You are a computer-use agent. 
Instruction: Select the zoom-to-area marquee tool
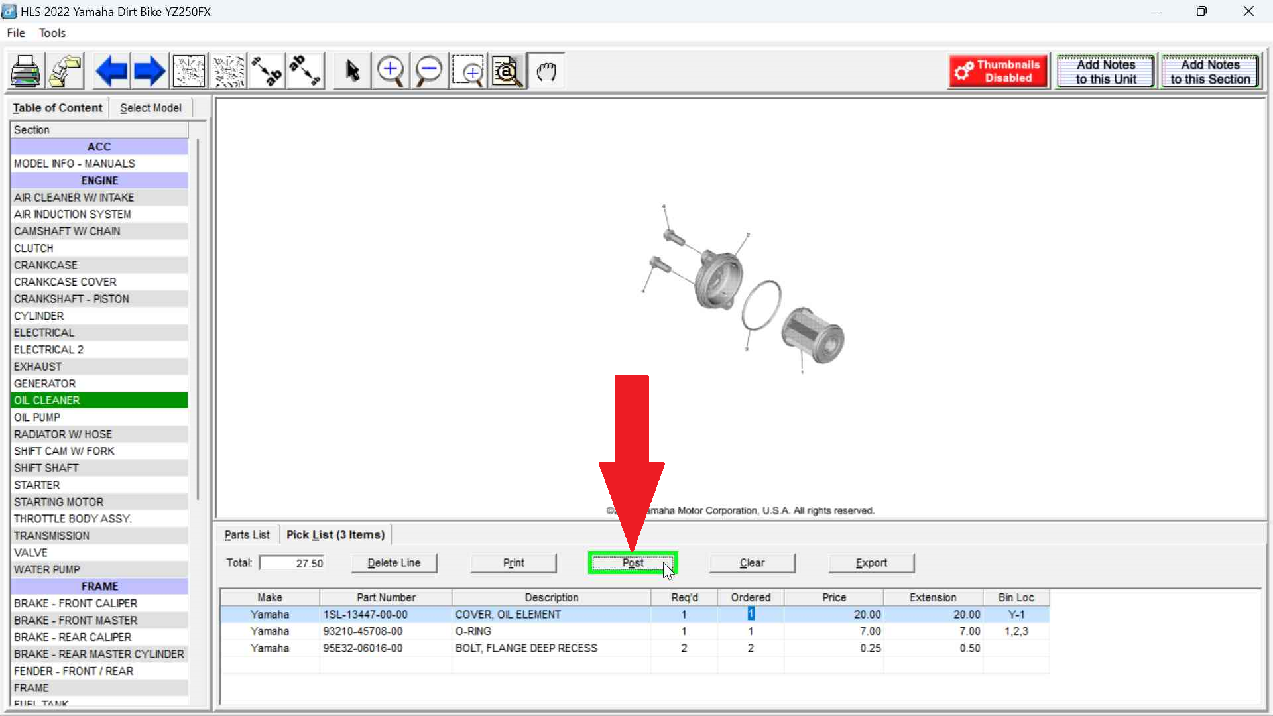(468, 71)
